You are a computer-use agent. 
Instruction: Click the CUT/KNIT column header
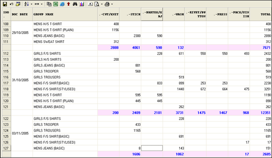coord(109,14)
